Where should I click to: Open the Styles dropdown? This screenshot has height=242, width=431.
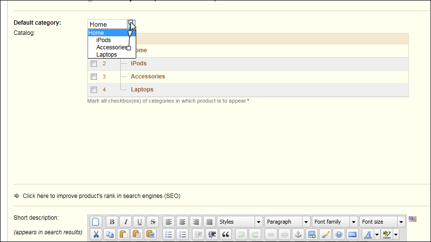(239, 222)
